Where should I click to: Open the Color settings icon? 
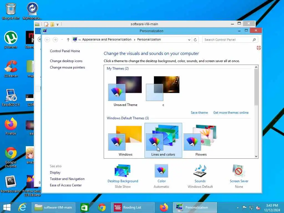pos(161,171)
